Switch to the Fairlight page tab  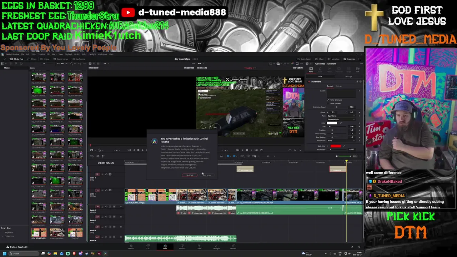tap(216, 246)
